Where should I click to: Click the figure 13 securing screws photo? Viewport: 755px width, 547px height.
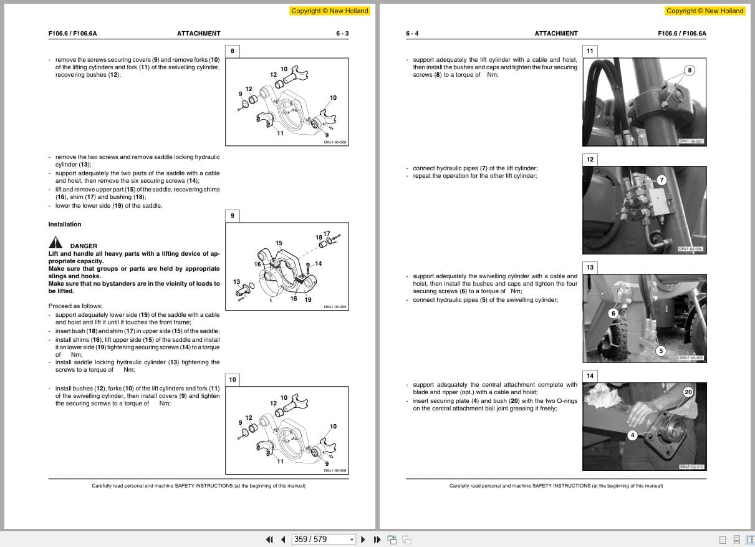pyautogui.click(x=644, y=318)
